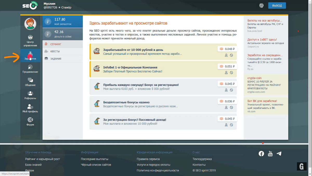Open Доступ к 1хBET здесь ad
The width and height of the screenshot is (312, 176).
click(262, 40)
